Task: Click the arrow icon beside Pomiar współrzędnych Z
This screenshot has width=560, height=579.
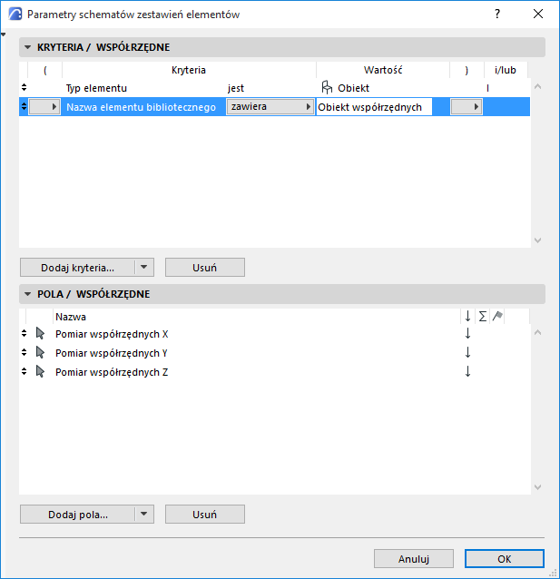Action: click(x=39, y=372)
